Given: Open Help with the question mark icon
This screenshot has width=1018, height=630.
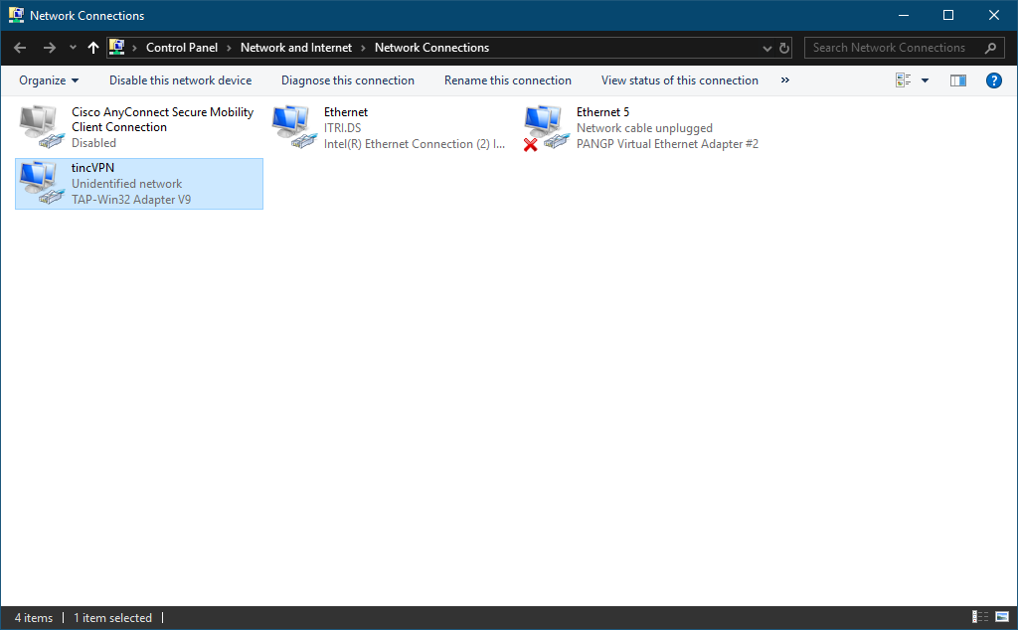Looking at the screenshot, I should coord(993,80).
